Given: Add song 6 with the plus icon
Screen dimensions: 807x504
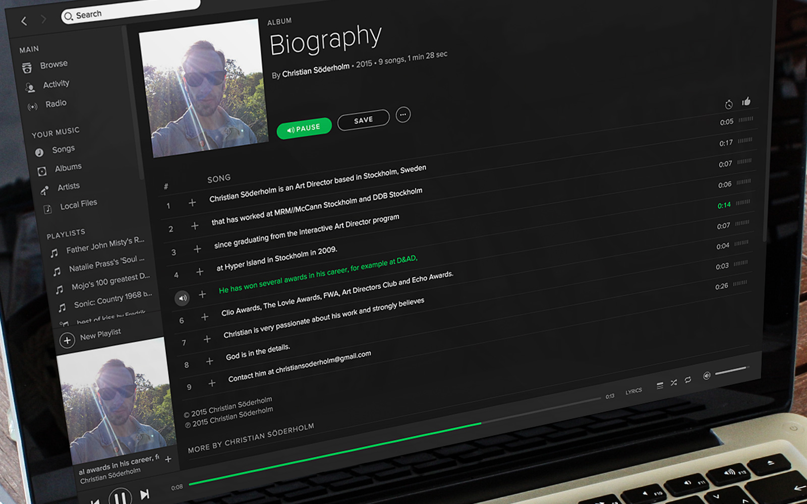Looking at the screenshot, I should [205, 317].
